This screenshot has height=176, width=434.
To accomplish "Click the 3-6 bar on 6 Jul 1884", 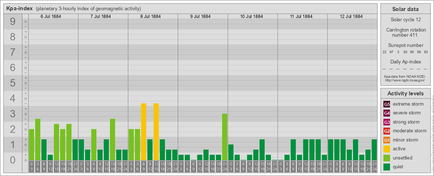I will 38,139.
